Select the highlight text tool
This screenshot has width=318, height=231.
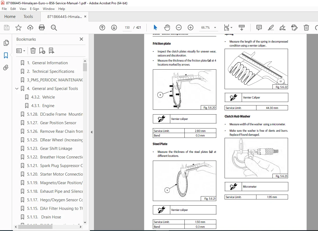pos(271,28)
